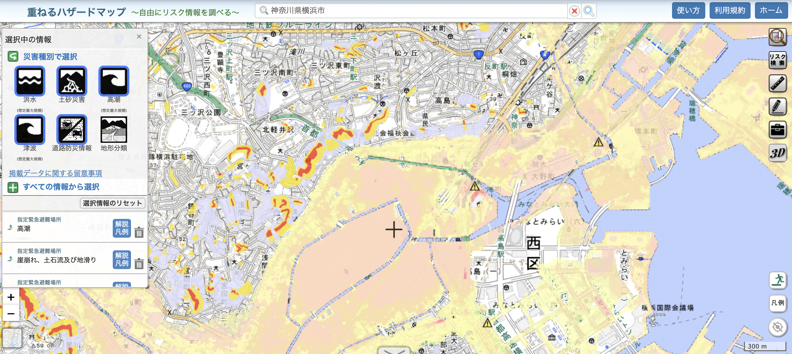The width and height of the screenshot is (792, 354).
Task: Open the 使い方 menu item
Action: click(688, 11)
